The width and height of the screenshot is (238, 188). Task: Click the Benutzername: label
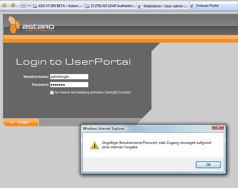pos(36,77)
